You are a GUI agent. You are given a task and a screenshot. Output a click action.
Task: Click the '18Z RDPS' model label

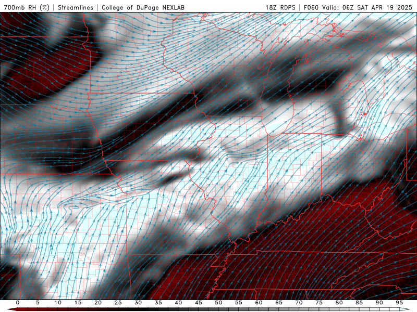click(280, 7)
